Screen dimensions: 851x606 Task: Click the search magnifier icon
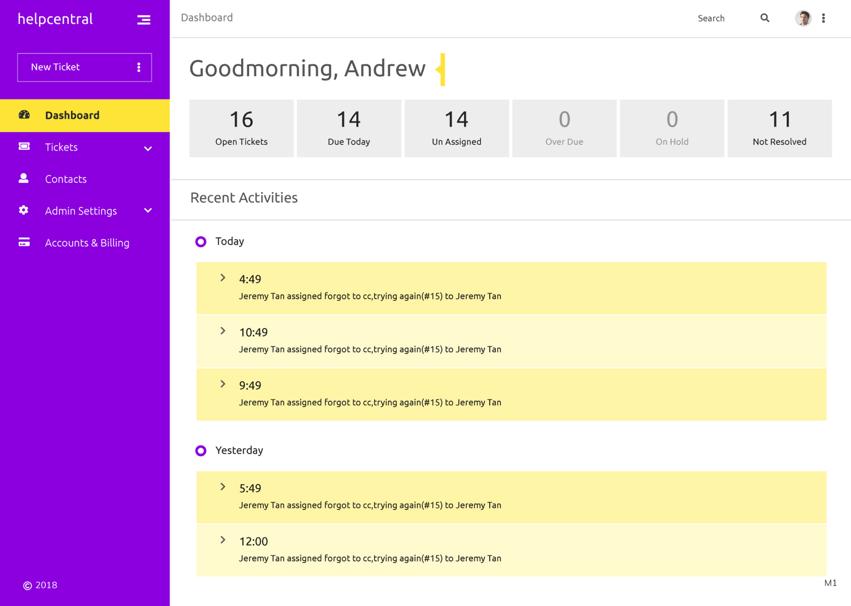coord(765,18)
